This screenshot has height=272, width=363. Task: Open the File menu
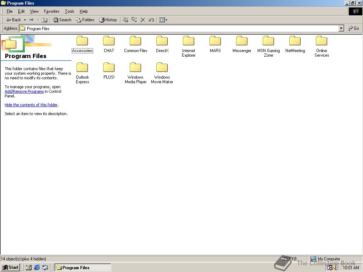pos(10,11)
